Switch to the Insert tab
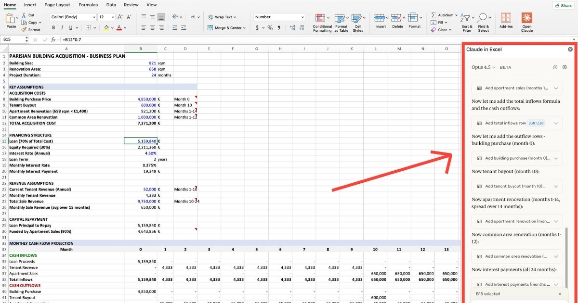 (x=30, y=5)
